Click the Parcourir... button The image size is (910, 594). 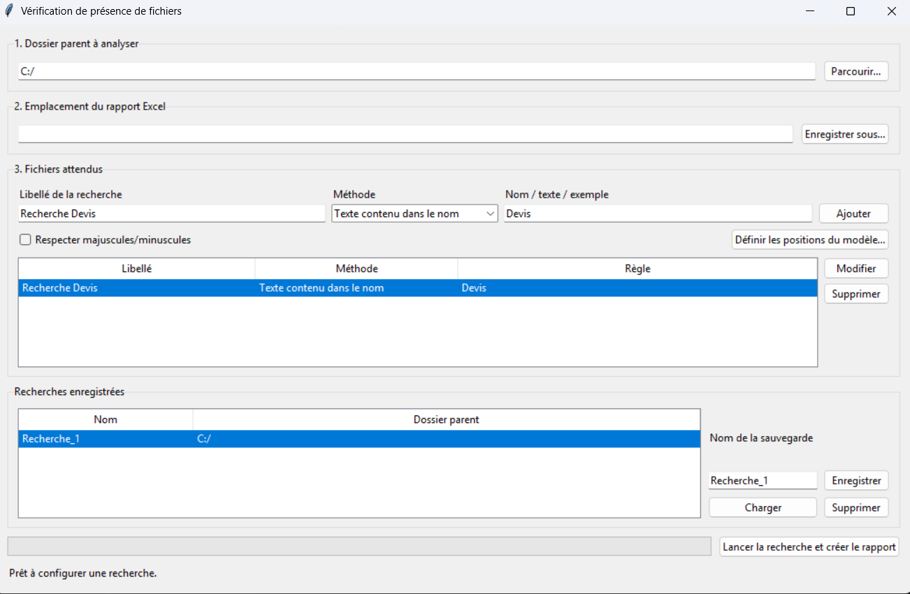tap(856, 71)
